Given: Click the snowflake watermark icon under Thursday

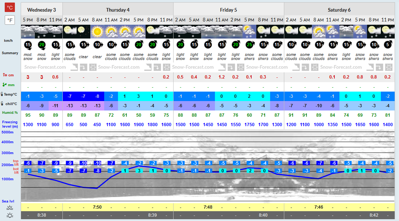Looking at the screenshot, I should point(93,67).
